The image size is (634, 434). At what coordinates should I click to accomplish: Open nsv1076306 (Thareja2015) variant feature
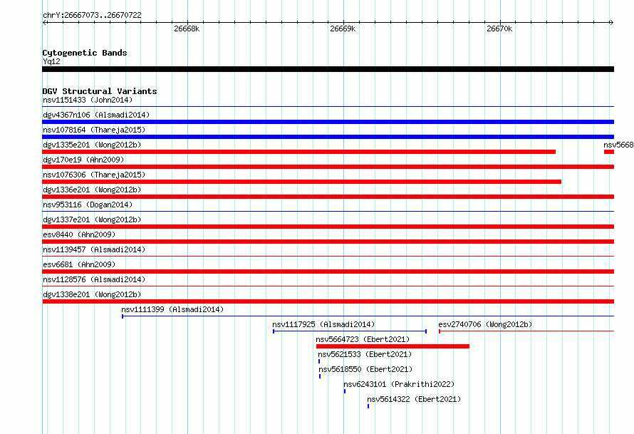tap(301, 182)
